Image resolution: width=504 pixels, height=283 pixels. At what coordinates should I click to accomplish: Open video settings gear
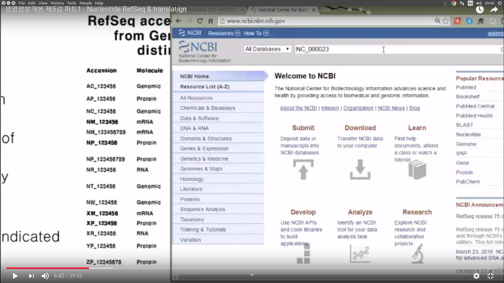tap(476, 276)
